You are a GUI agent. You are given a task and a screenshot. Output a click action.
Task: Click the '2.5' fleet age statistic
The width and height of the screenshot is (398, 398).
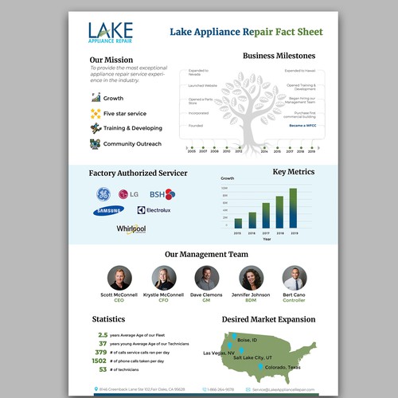point(103,335)
